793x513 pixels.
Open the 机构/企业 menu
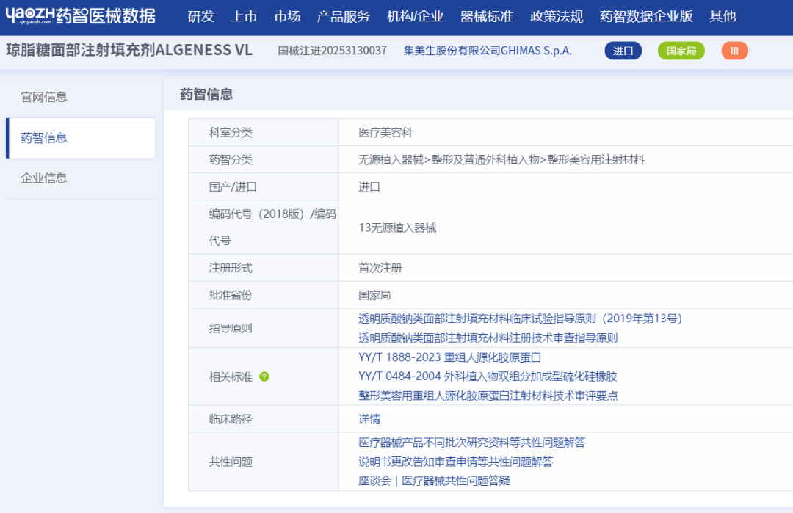click(415, 16)
